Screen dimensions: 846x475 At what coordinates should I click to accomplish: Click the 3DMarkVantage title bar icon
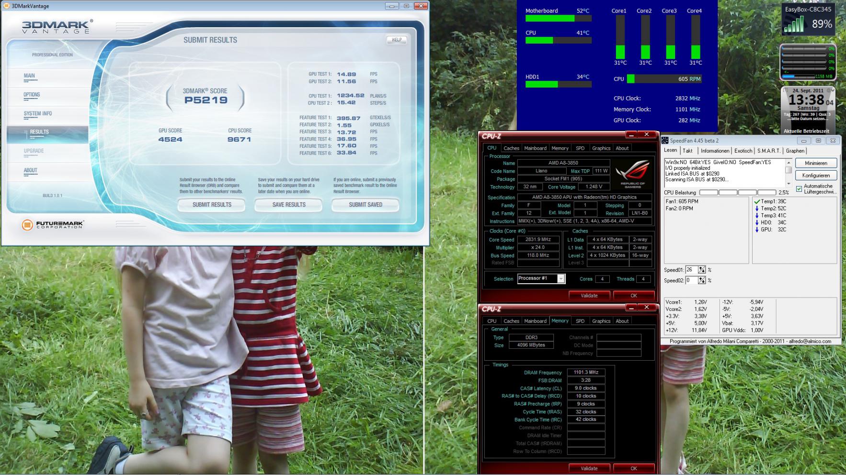point(6,6)
